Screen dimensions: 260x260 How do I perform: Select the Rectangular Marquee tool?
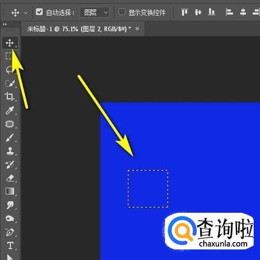(8, 56)
